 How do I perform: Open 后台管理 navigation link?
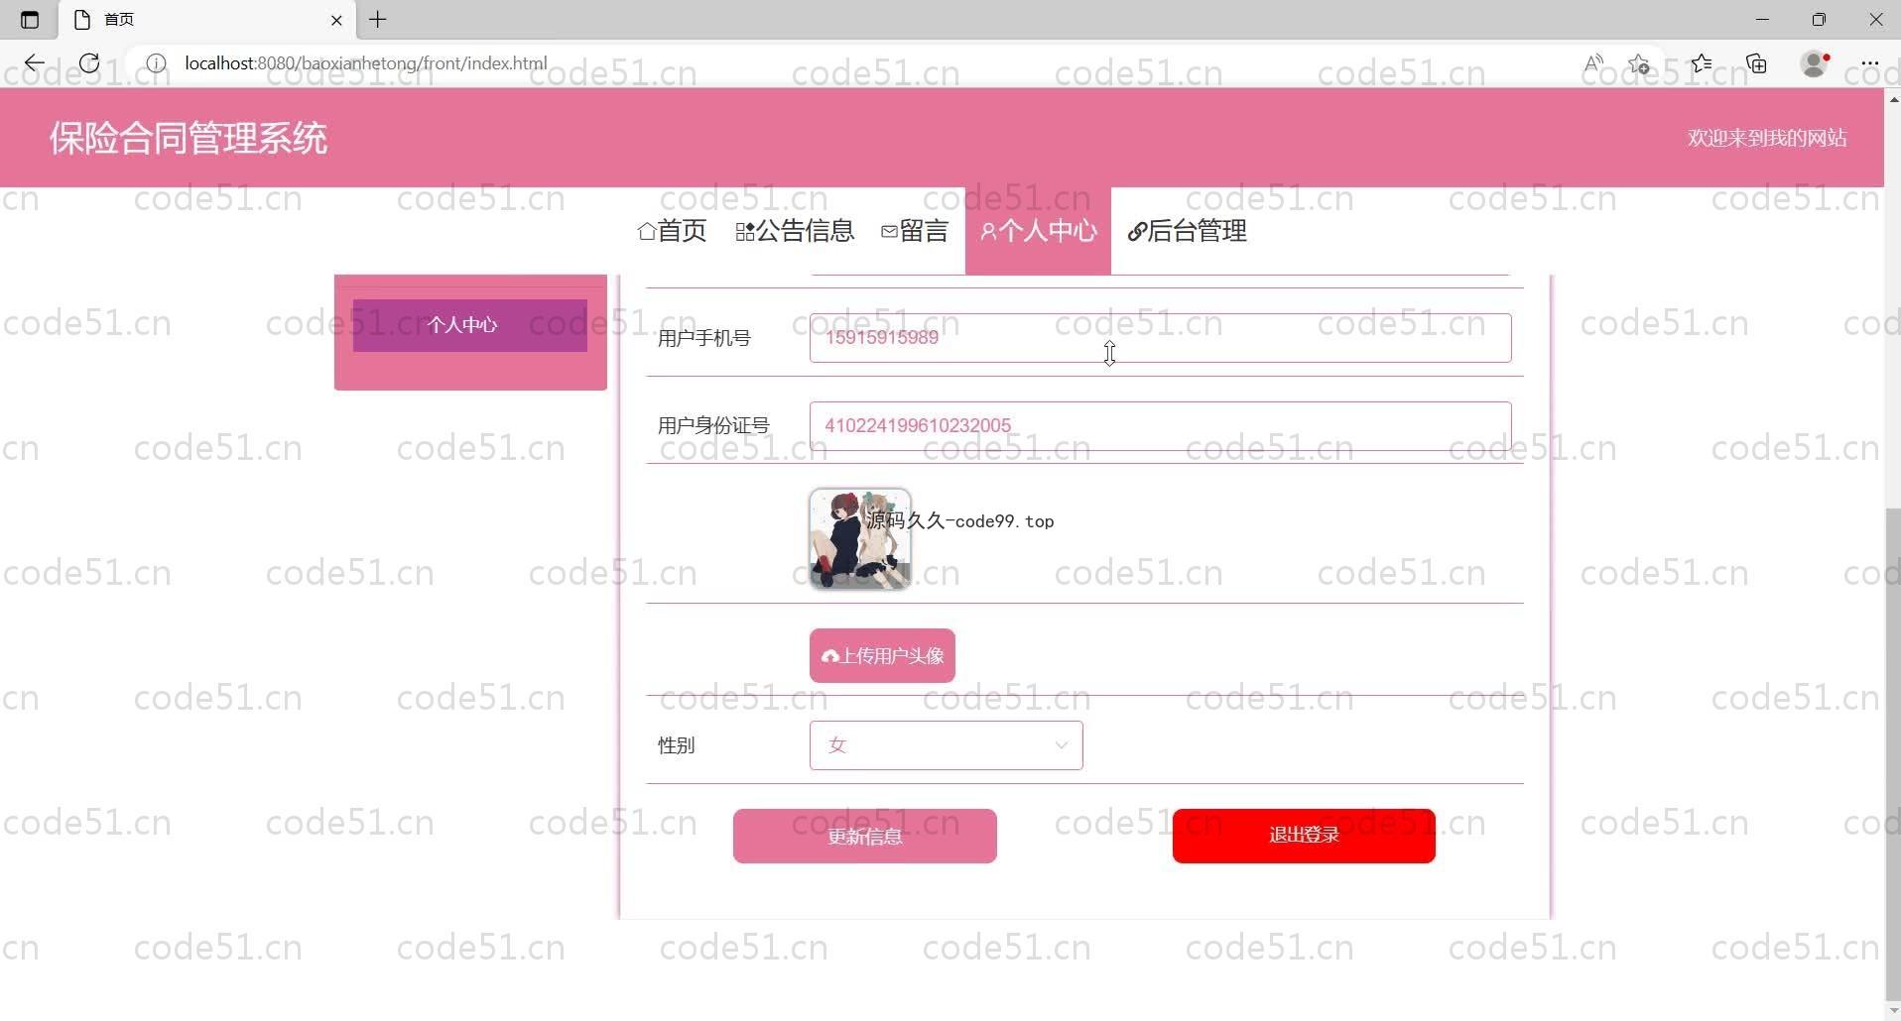tap(1188, 231)
